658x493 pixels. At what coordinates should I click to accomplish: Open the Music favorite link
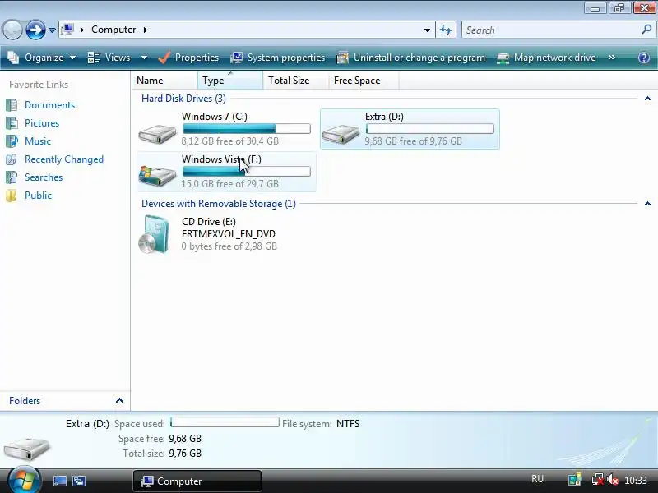[38, 141]
